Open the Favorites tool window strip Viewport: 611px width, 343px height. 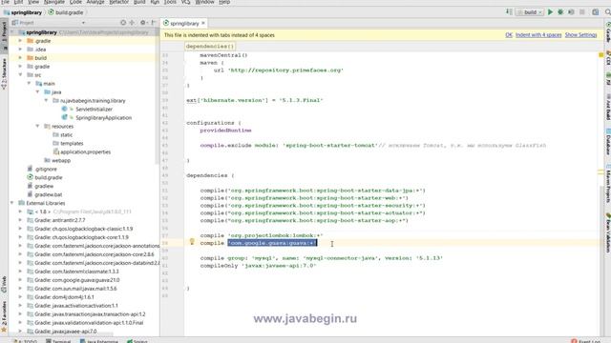[4, 317]
